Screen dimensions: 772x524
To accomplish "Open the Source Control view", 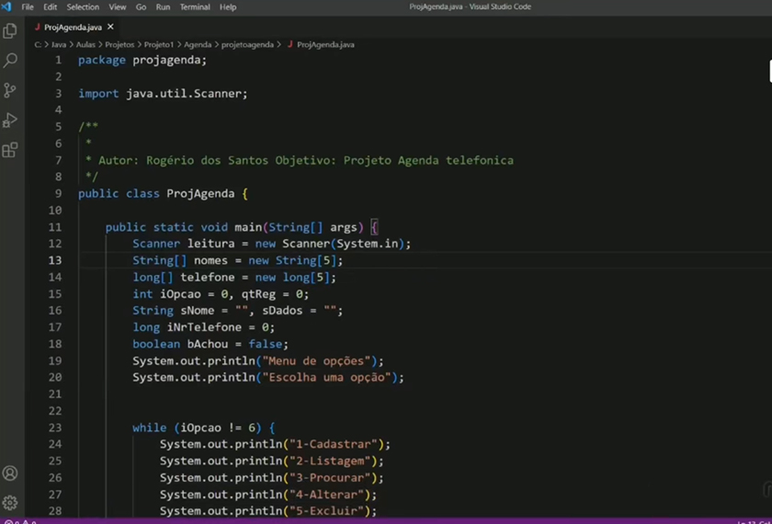I will tap(10, 90).
